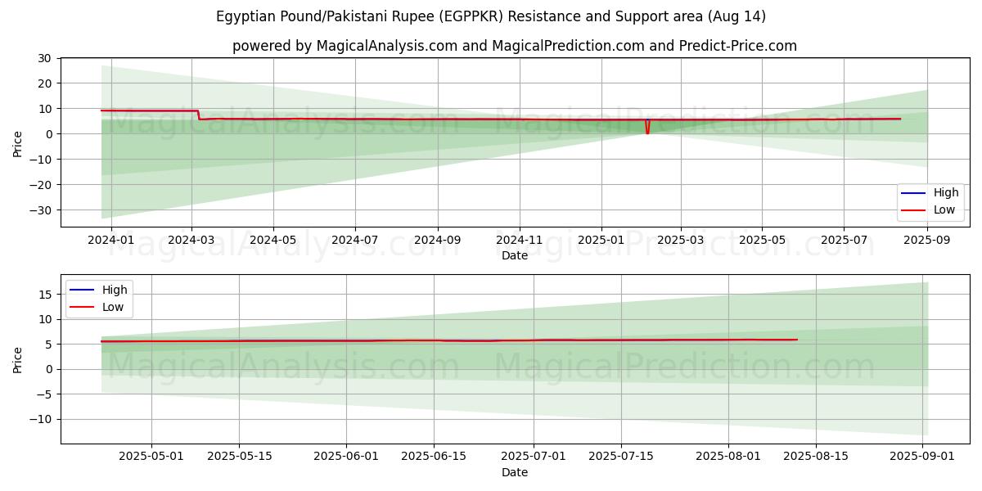Click the 2024-07 tick label
The width and height of the screenshot is (982, 491).
click(354, 240)
